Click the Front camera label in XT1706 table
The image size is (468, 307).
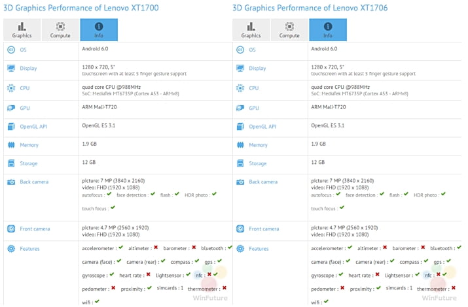click(264, 229)
